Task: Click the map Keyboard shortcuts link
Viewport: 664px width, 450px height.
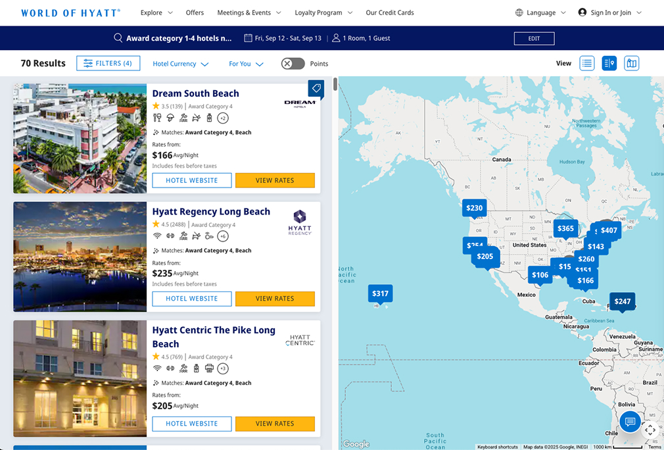Action: [498, 447]
